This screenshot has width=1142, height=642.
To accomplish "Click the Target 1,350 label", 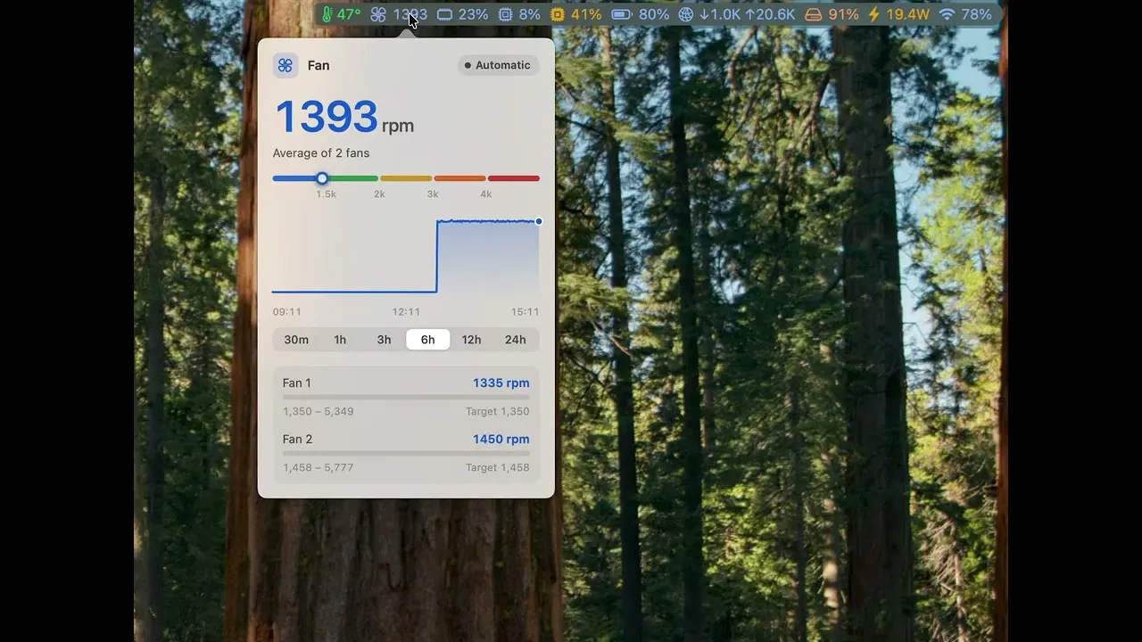I will tap(498, 411).
